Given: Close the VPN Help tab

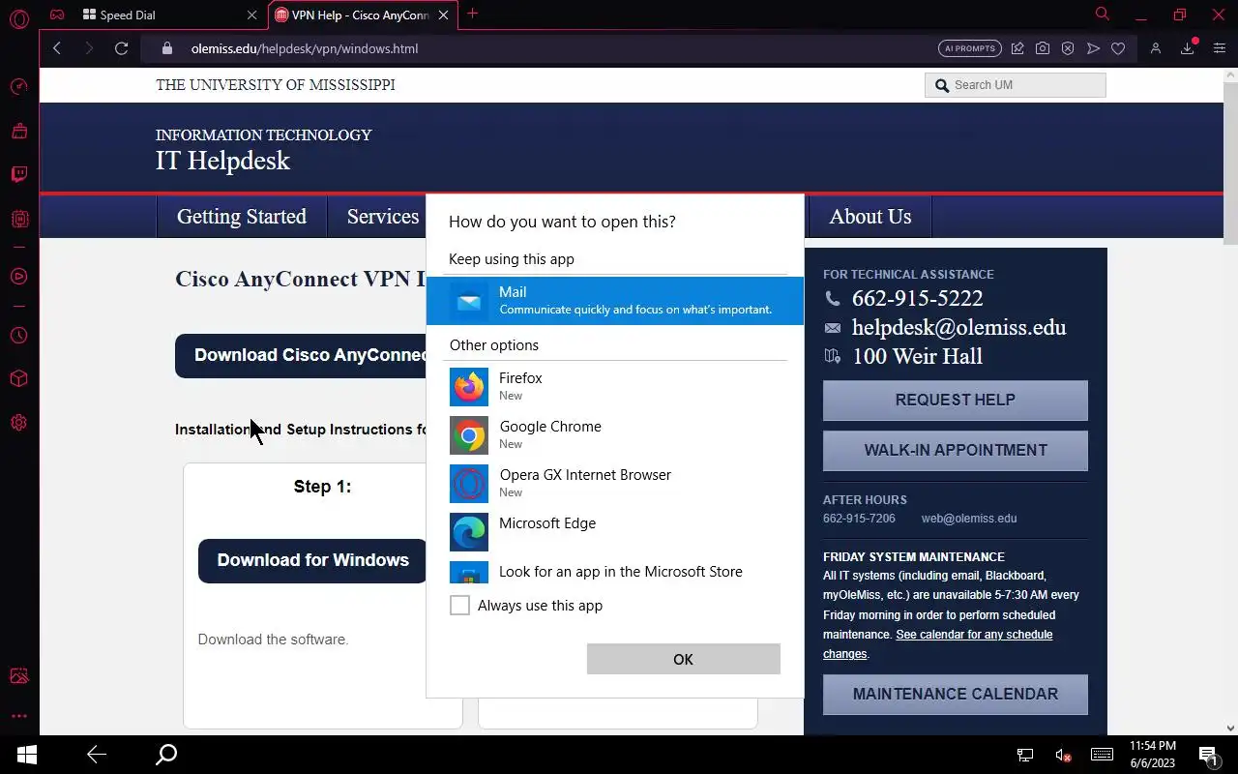Looking at the screenshot, I should [445, 15].
